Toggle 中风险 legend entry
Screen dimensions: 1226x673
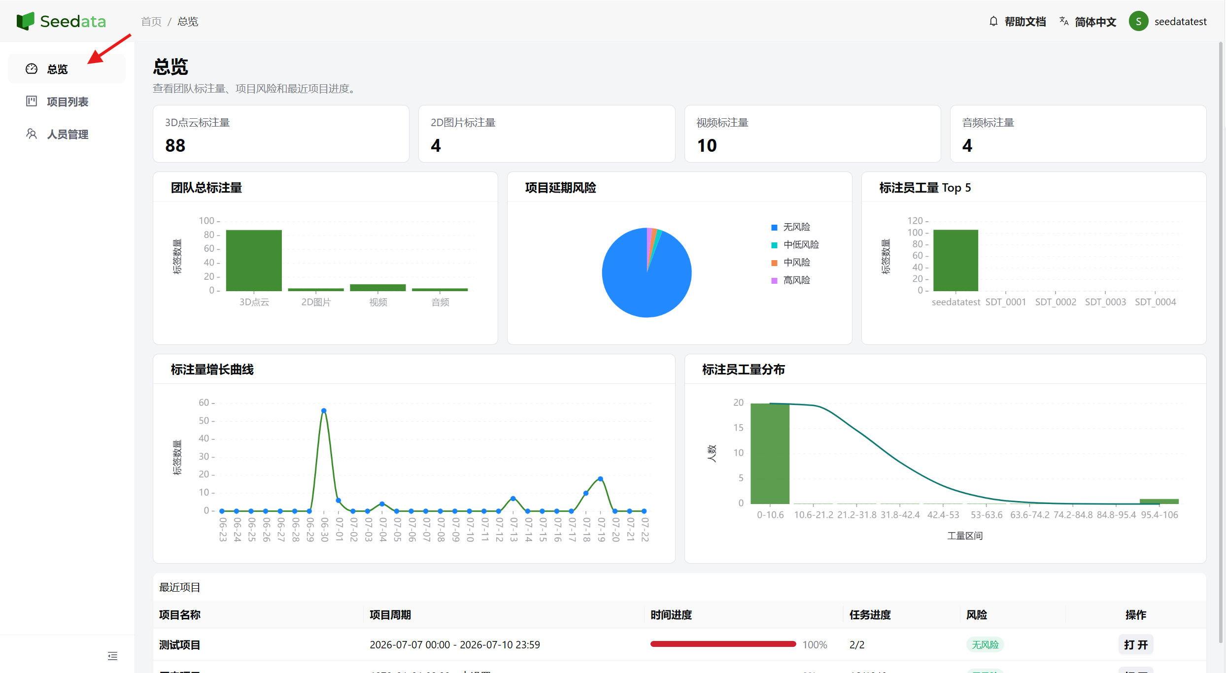790,263
